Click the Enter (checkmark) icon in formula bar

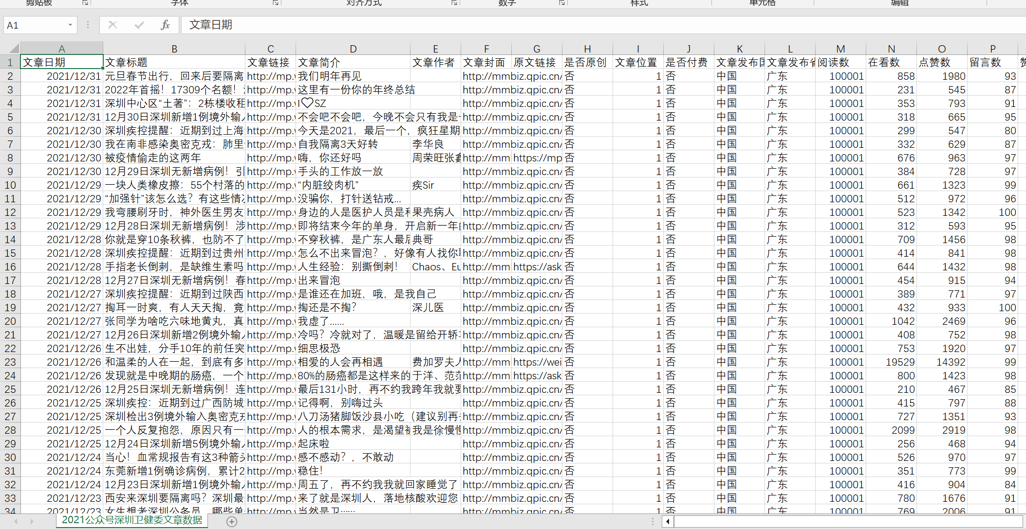pyautogui.click(x=139, y=25)
